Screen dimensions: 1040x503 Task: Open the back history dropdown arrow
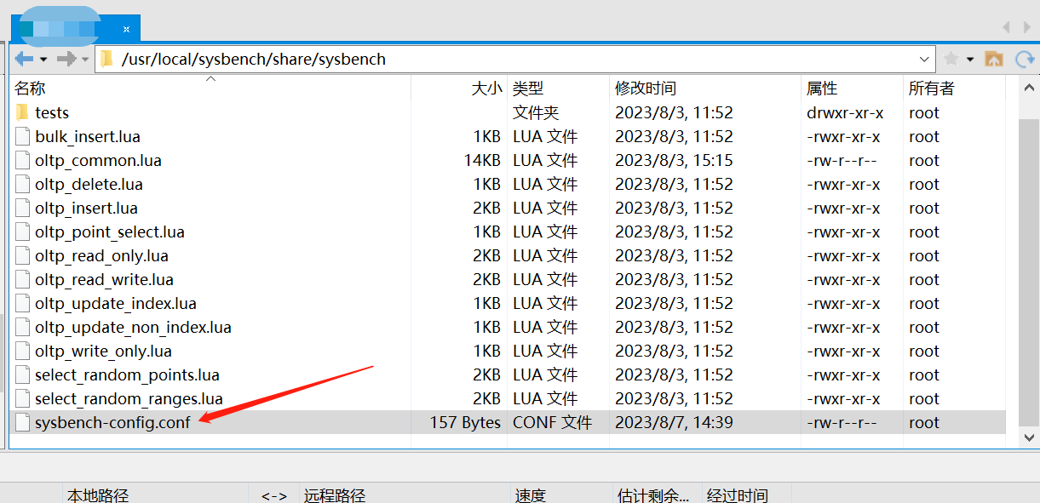(x=41, y=59)
